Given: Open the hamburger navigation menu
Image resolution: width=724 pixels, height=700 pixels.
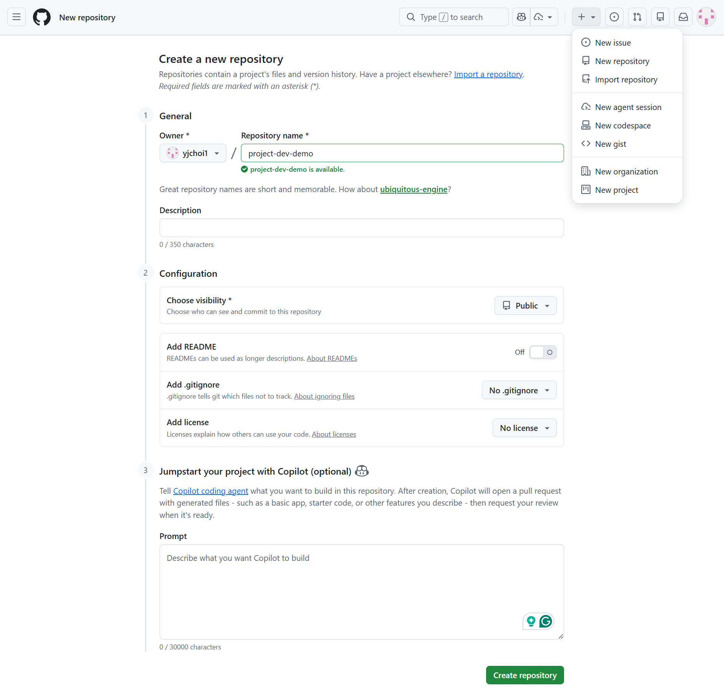Looking at the screenshot, I should (16, 17).
